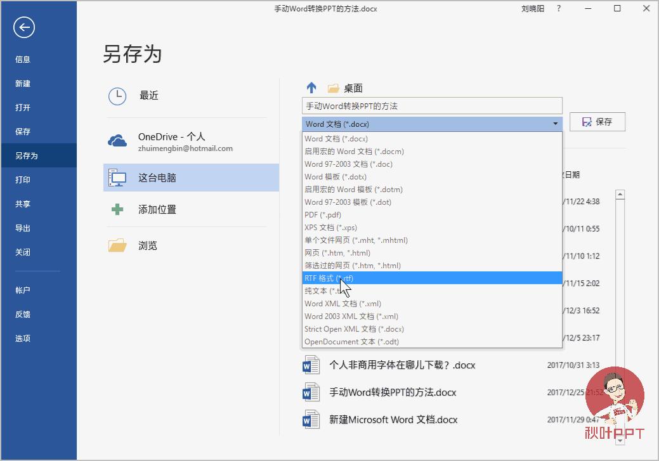Collapse the file type dropdown arrow
659x461 pixels.
pos(555,124)
